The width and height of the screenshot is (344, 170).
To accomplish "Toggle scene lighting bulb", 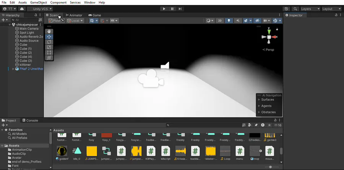I will pos(229,21).
